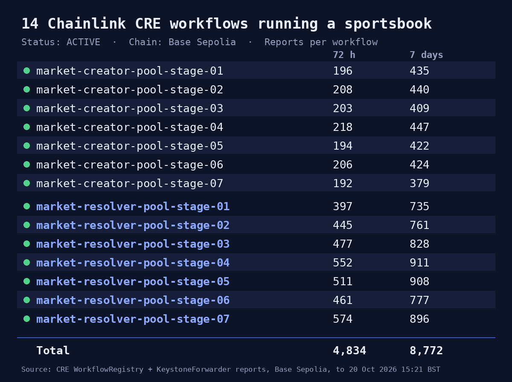
Task: Open the market-resolver-pool-stage-01 link
Action: point(133,207)
